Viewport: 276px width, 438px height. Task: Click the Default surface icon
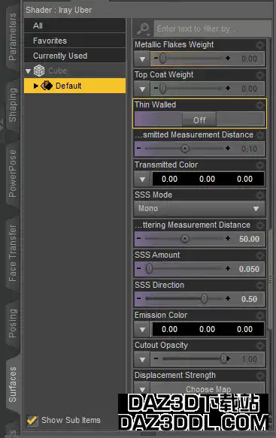click(47, 86)
